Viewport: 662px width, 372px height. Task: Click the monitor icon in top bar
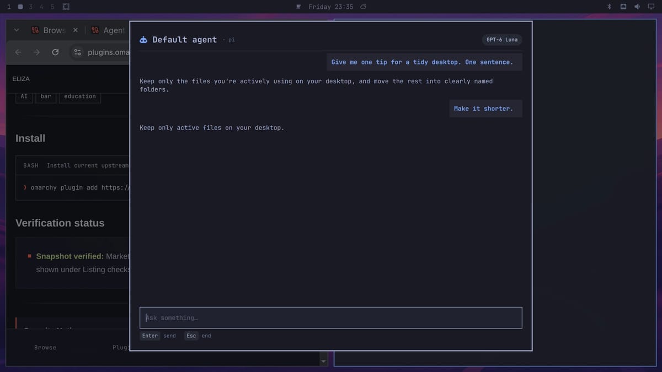click(x=651, y=7)
